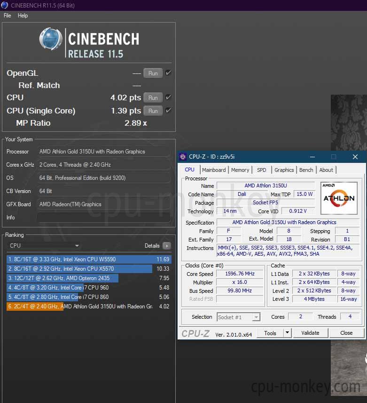Click the 0.912 V Core VID value
This screenshot has height=403, width=367.
coord(298,211)
